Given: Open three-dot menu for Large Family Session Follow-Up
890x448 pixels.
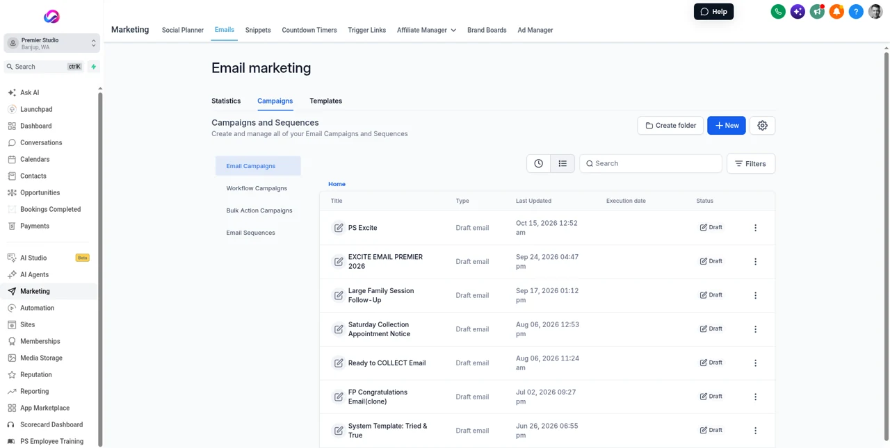Looking at the screenshot, I should pos(756,295).
